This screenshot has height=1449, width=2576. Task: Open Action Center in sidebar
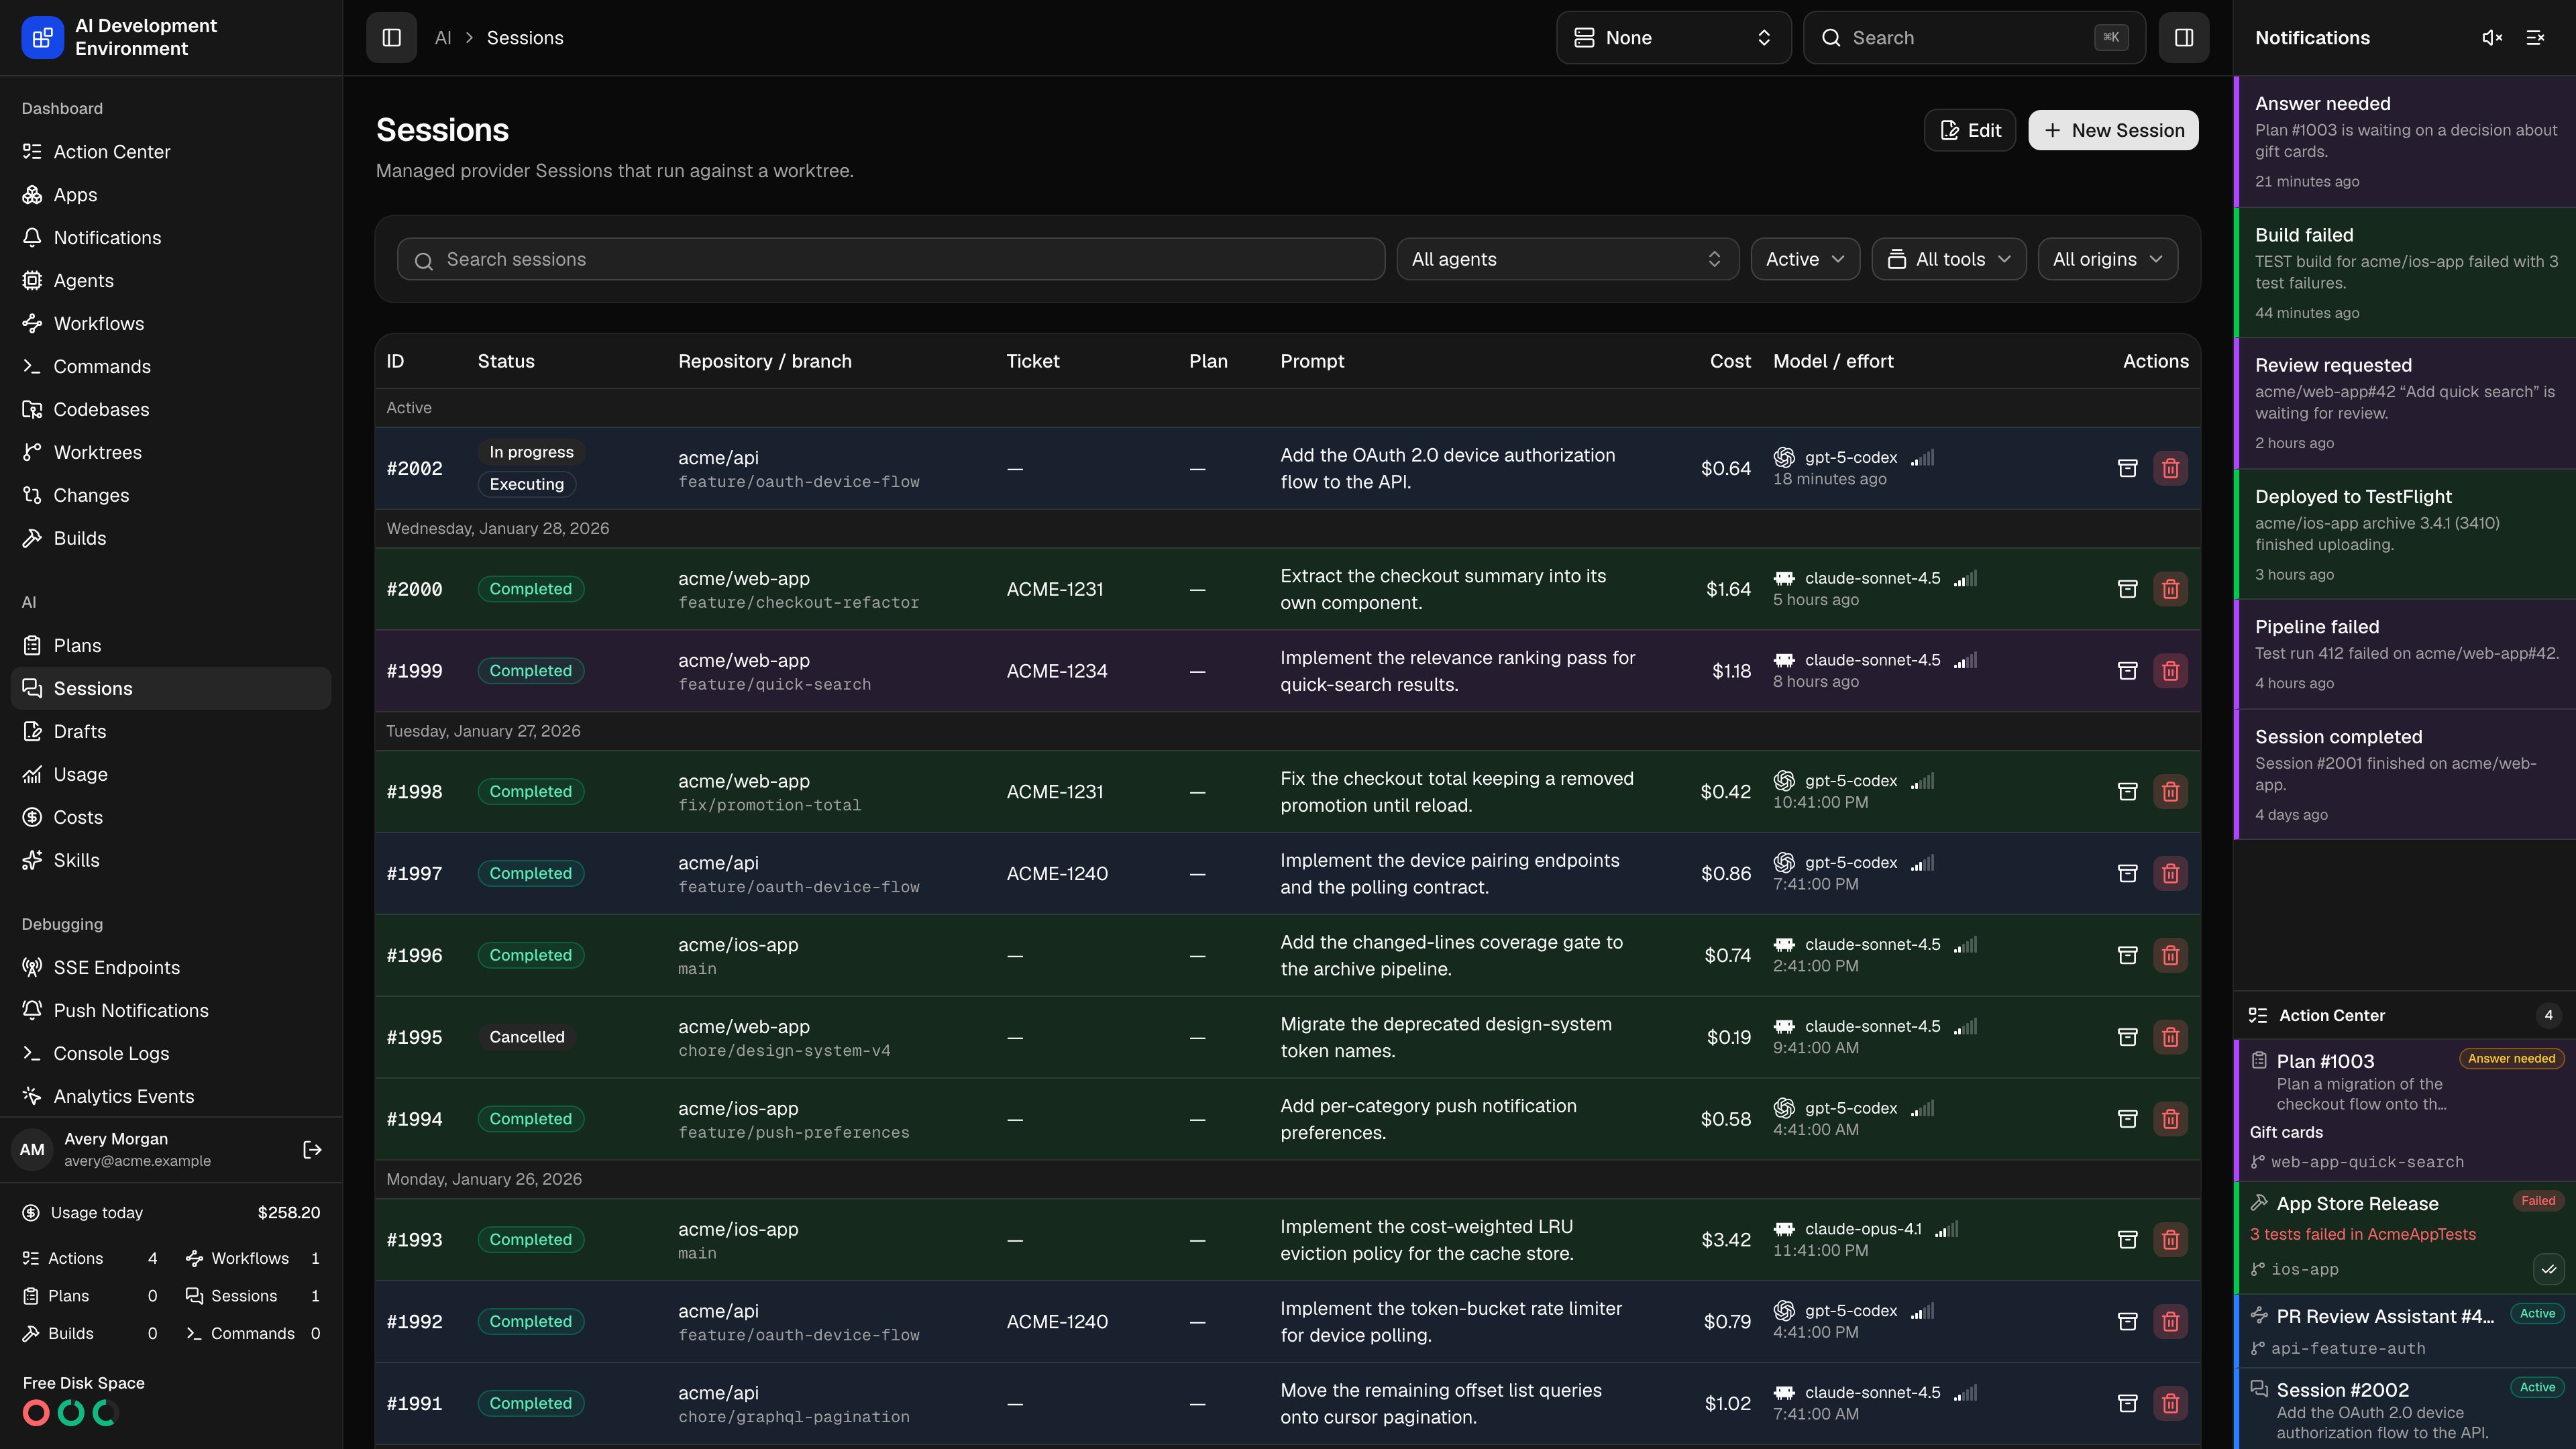[170, 152]
